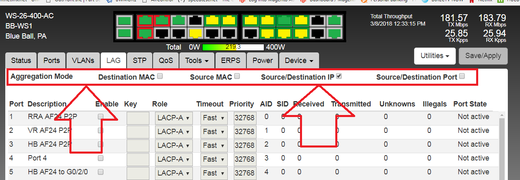Select the black port in right group's top row
This screenshot has height=180, width=520.
click(317, 20)
